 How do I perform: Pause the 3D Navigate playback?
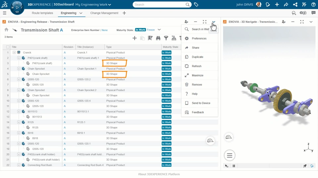tap(234, 166)
